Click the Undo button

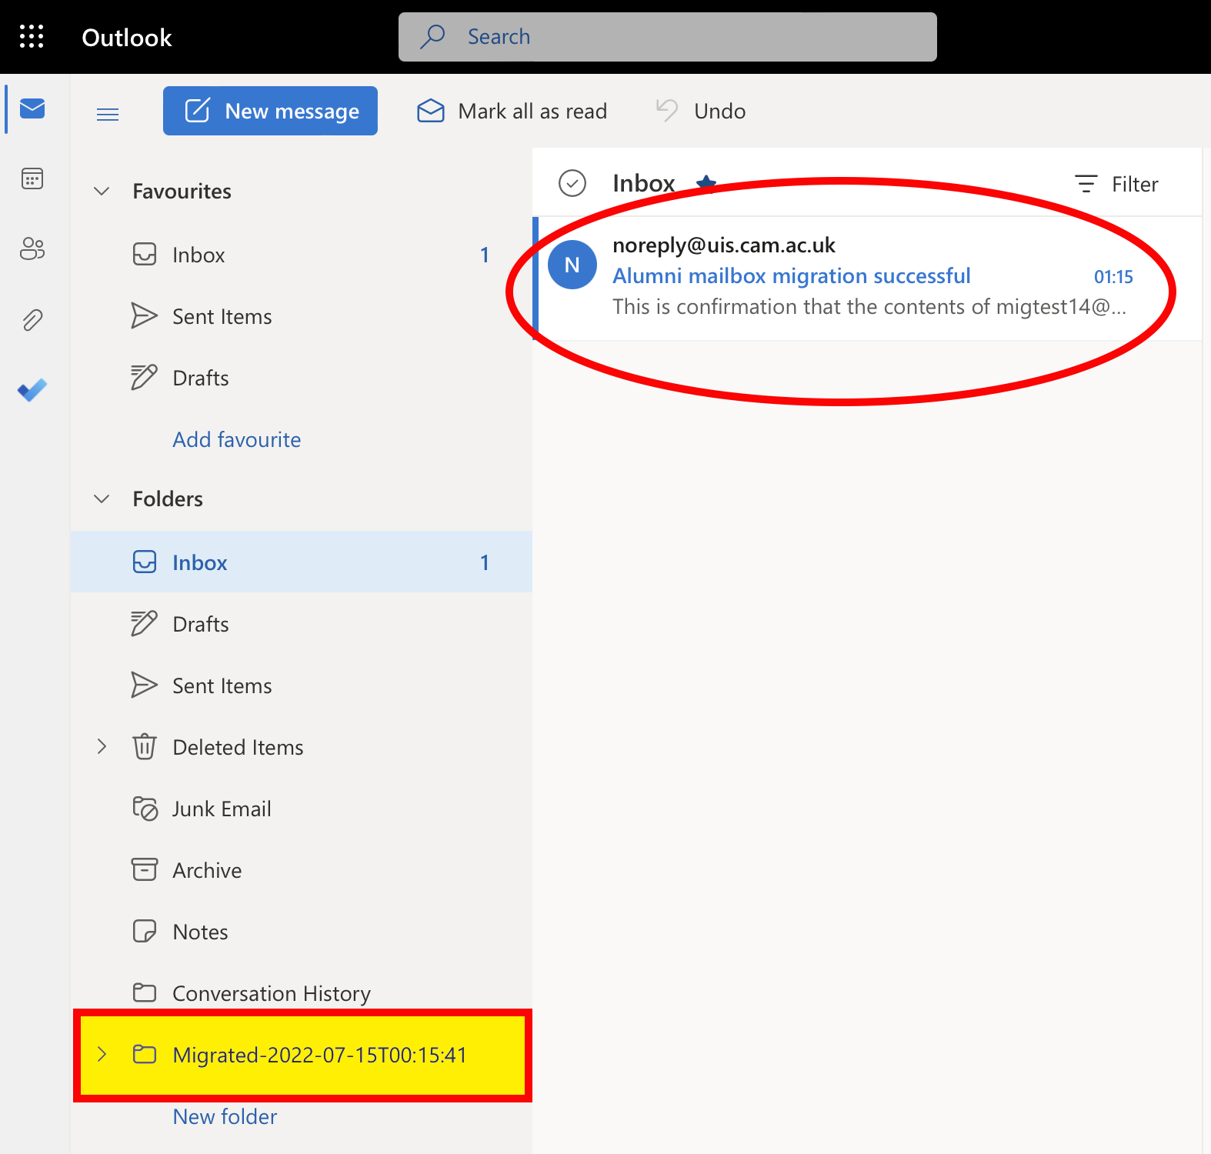700,111
